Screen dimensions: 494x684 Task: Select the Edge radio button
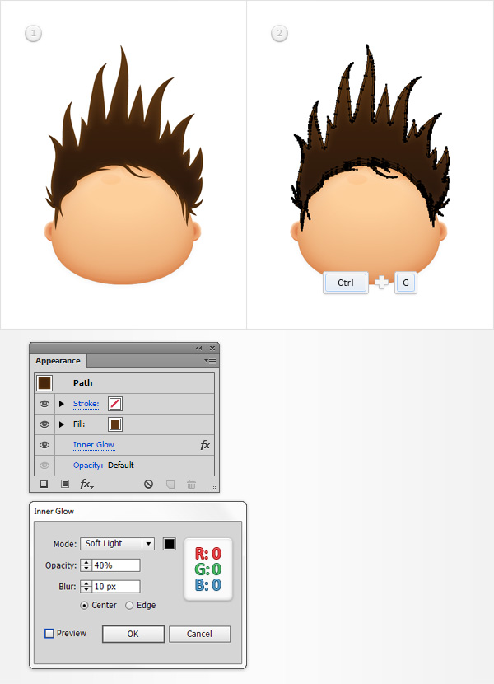(x=129, y=605)
